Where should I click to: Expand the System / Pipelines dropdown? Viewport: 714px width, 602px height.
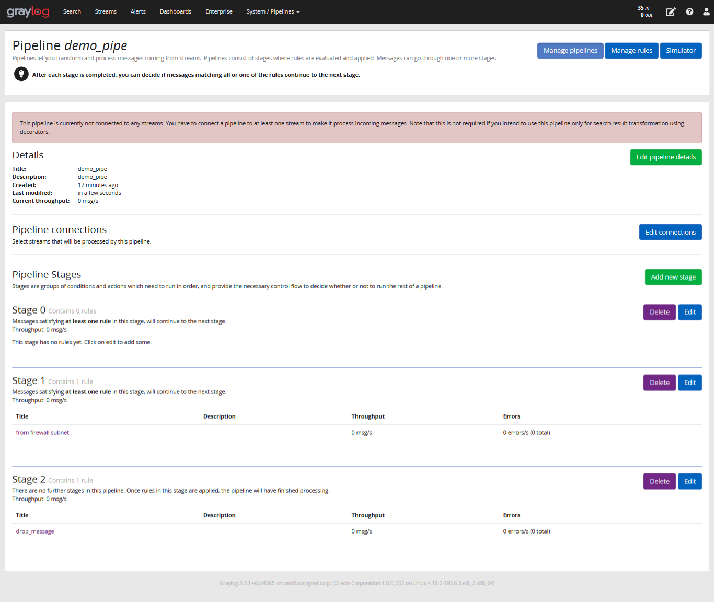tap(273, 11)
